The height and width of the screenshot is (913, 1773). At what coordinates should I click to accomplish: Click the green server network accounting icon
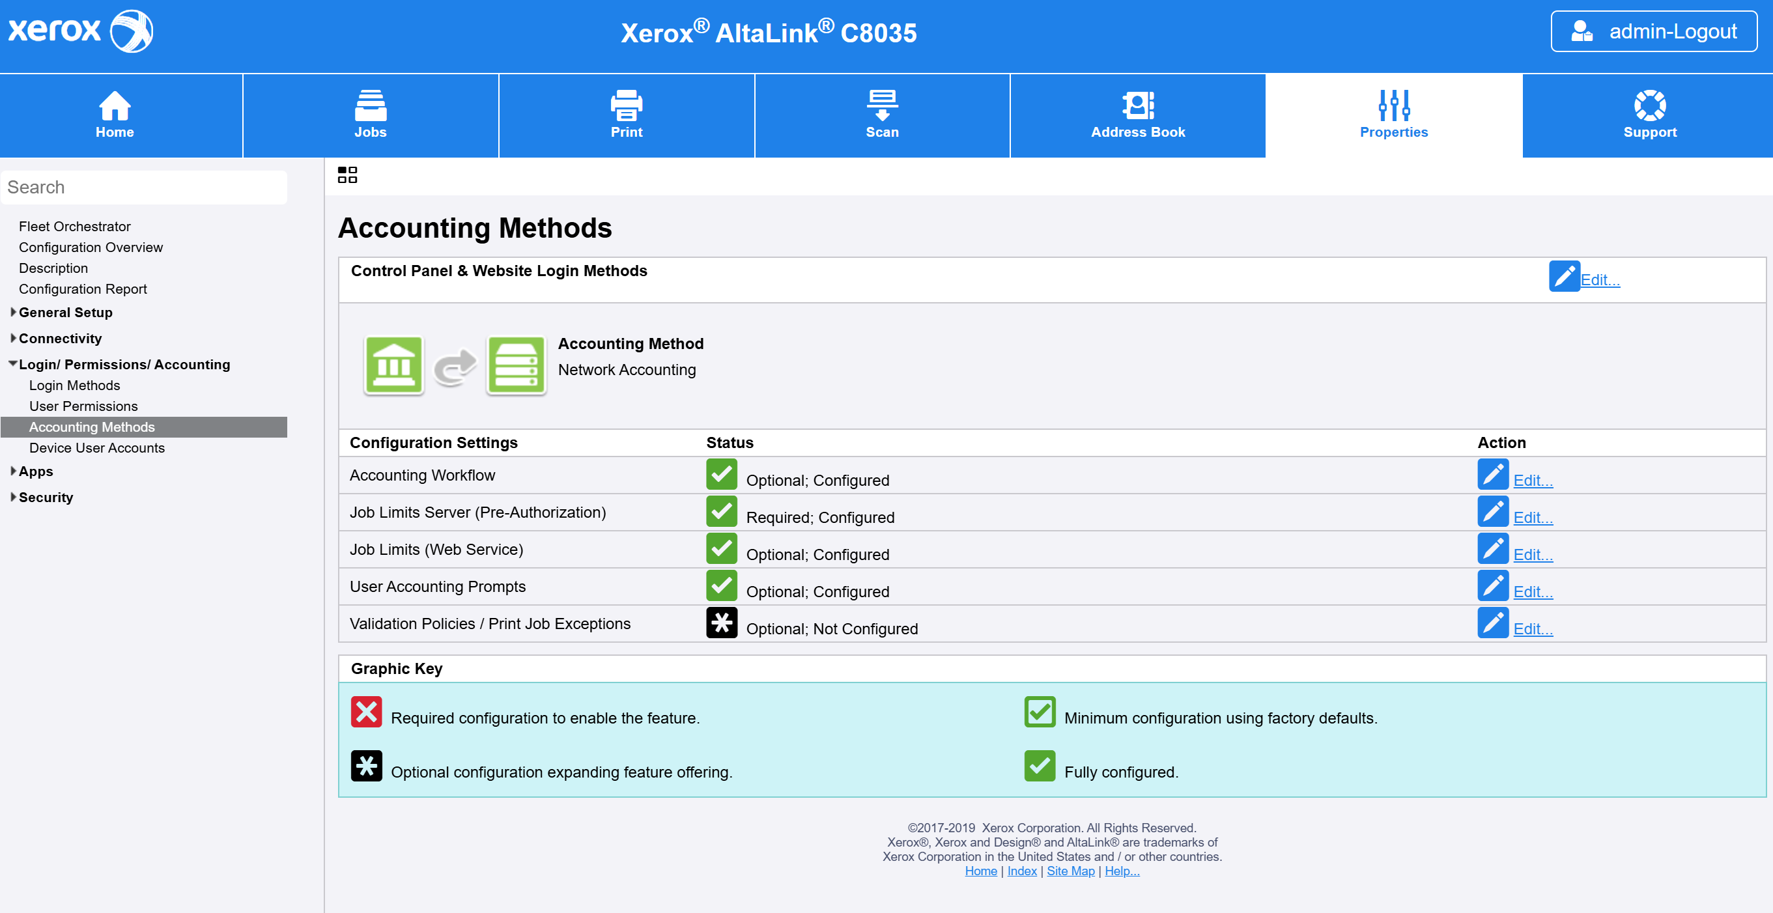517,365
